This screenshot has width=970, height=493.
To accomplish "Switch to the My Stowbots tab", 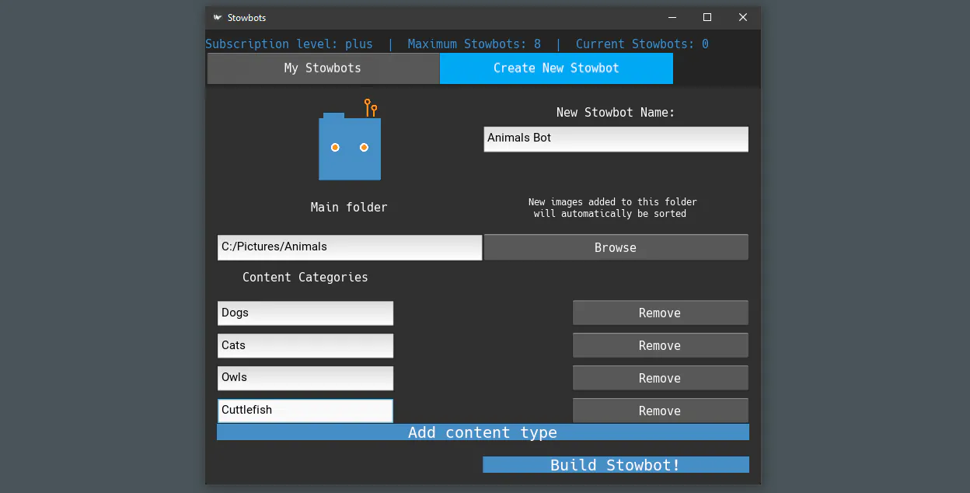I will tap(323, 68).
